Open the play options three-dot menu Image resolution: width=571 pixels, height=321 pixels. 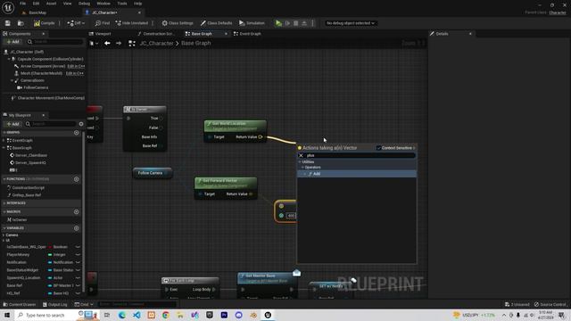tap(312, 23)
